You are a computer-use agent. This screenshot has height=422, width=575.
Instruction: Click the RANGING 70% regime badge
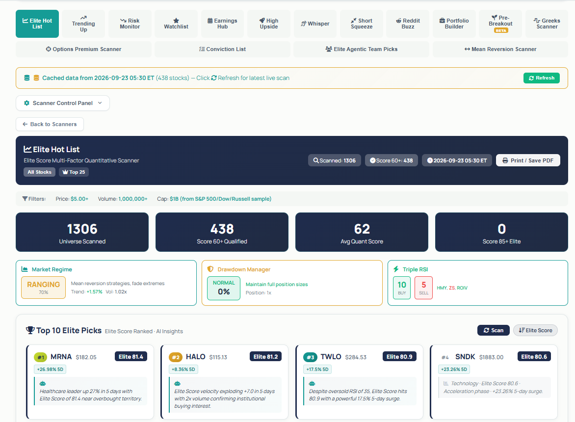click(x=43, y=288)
